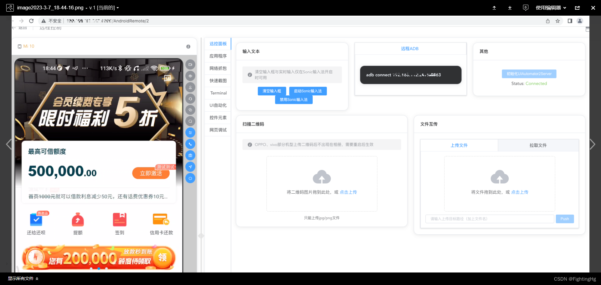Click the 远程ADB tab header

(410, 49)
